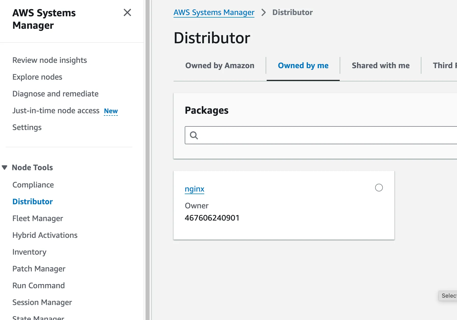The width and height of the screenshot is (457, 320).
Task: Click the Node Tools section heading
Action: pyautogui.click(x=32, y=168)
